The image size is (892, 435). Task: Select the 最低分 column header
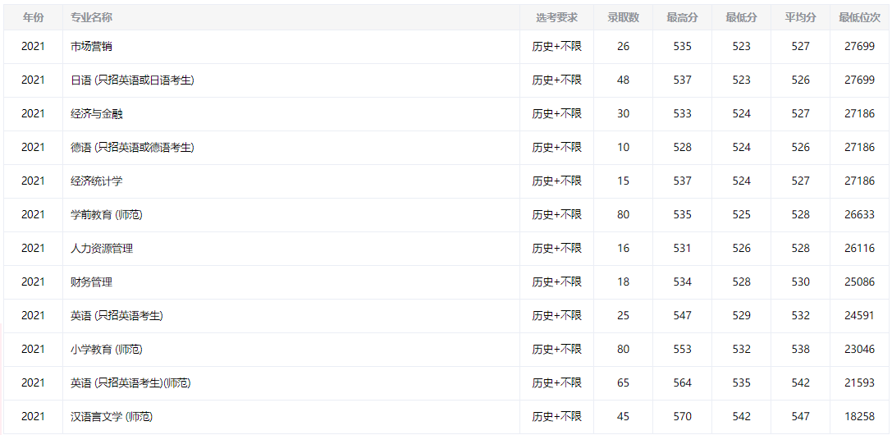741,17
